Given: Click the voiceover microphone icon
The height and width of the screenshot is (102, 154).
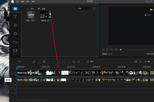Looking at the screenshot, I should (x=79, y=61).
